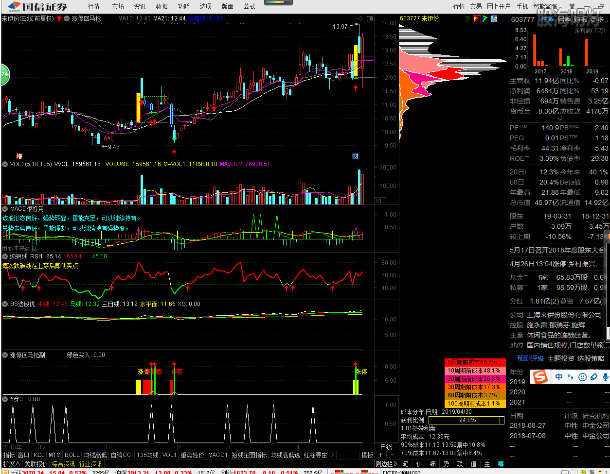610x474 pixels.
Task: Click the first chip distribution mode icon
Action: 468,19
